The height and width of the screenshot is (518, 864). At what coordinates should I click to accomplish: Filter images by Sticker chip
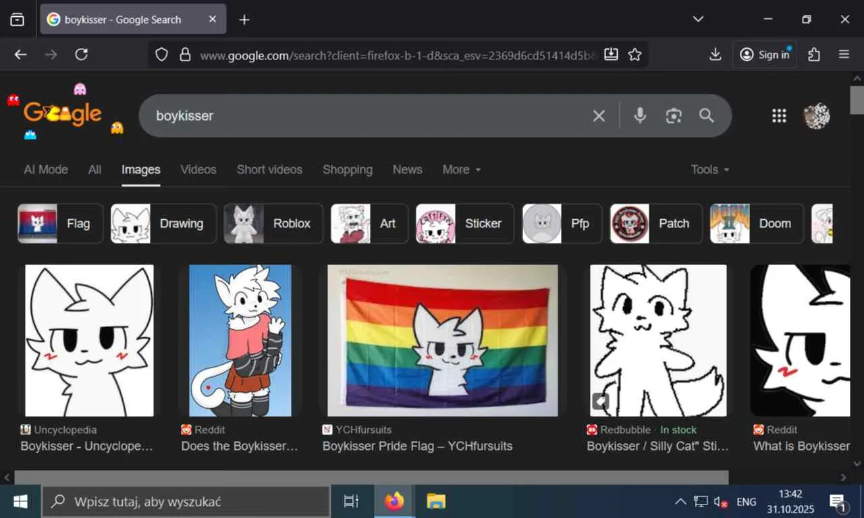click(x=464, y=223)
